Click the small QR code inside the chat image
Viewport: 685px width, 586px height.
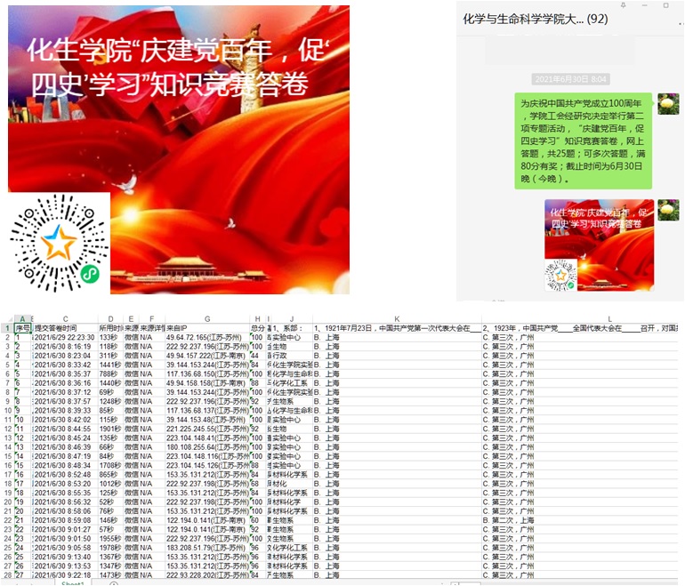560,275
